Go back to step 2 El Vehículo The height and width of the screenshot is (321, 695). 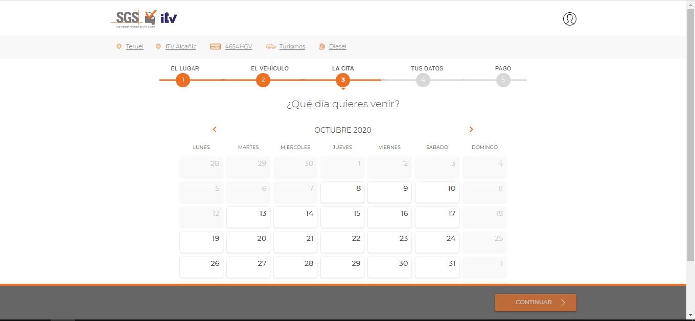pos(263,80)
